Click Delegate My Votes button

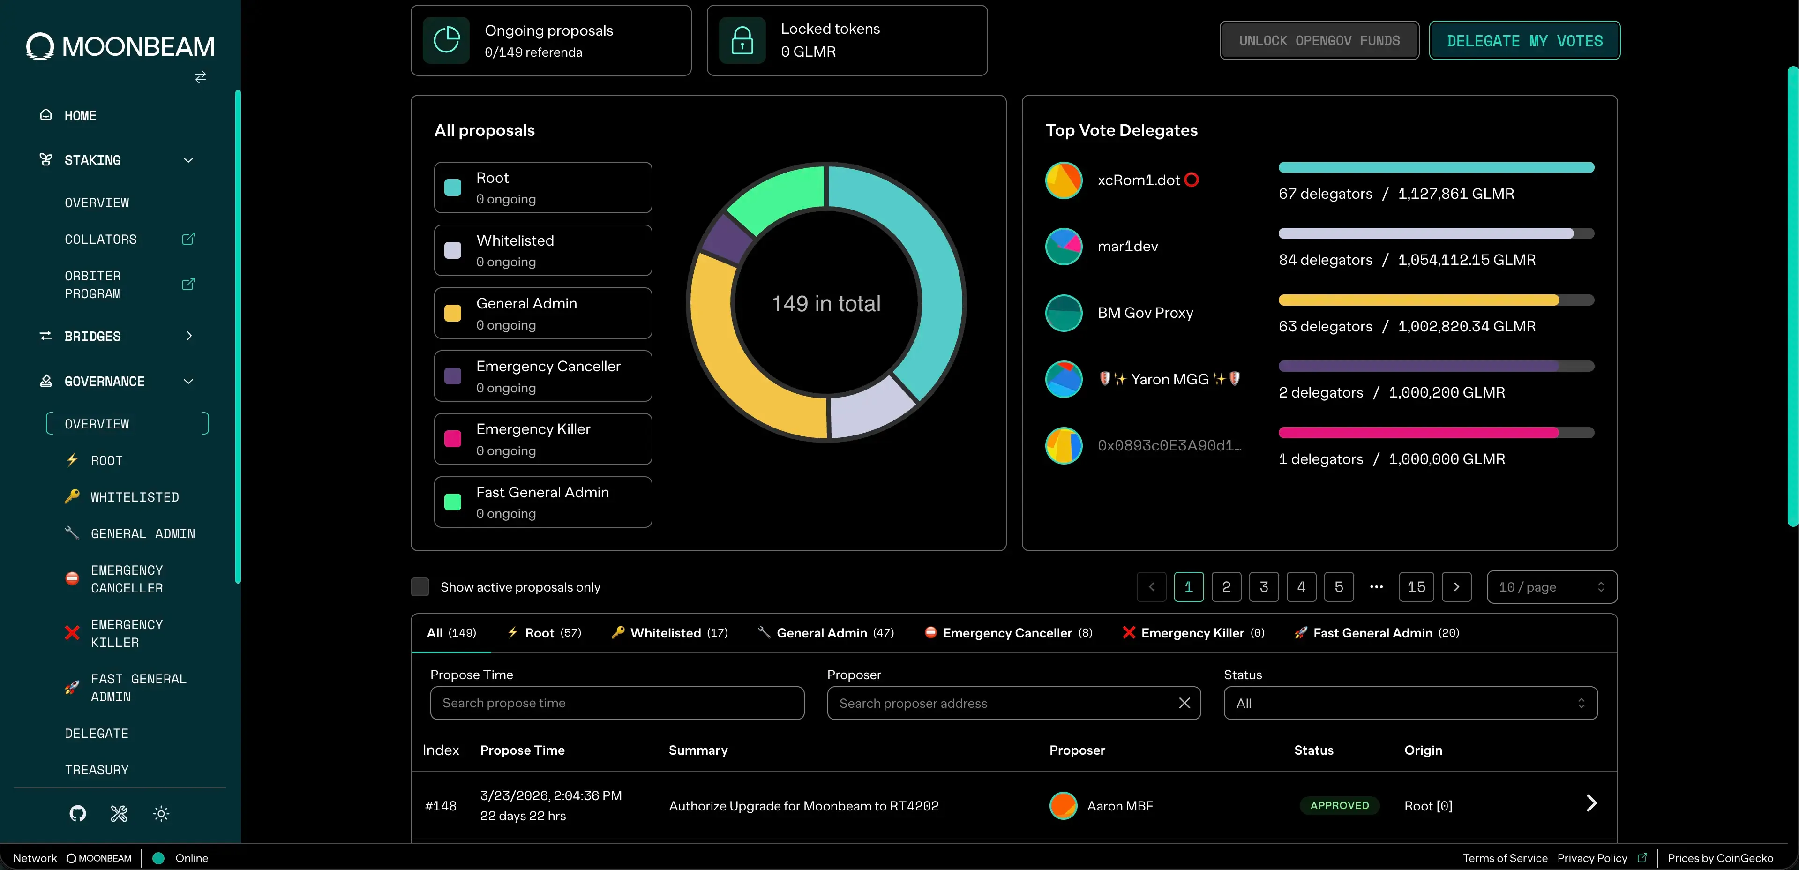1524,40
